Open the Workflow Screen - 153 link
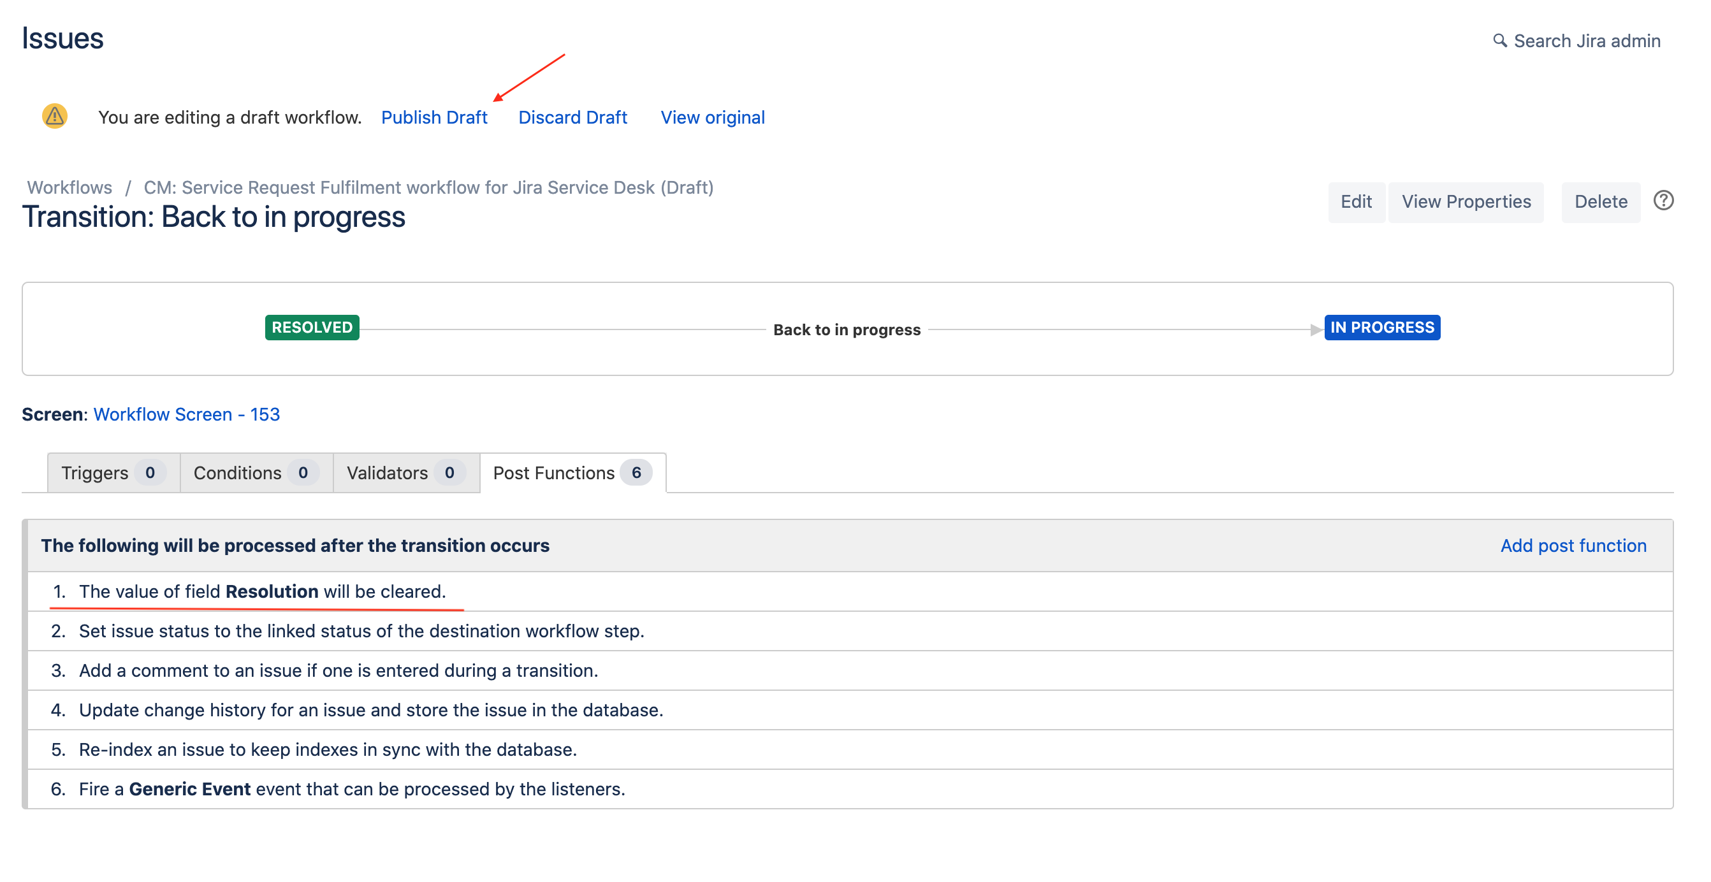 [x=186, y=414]
